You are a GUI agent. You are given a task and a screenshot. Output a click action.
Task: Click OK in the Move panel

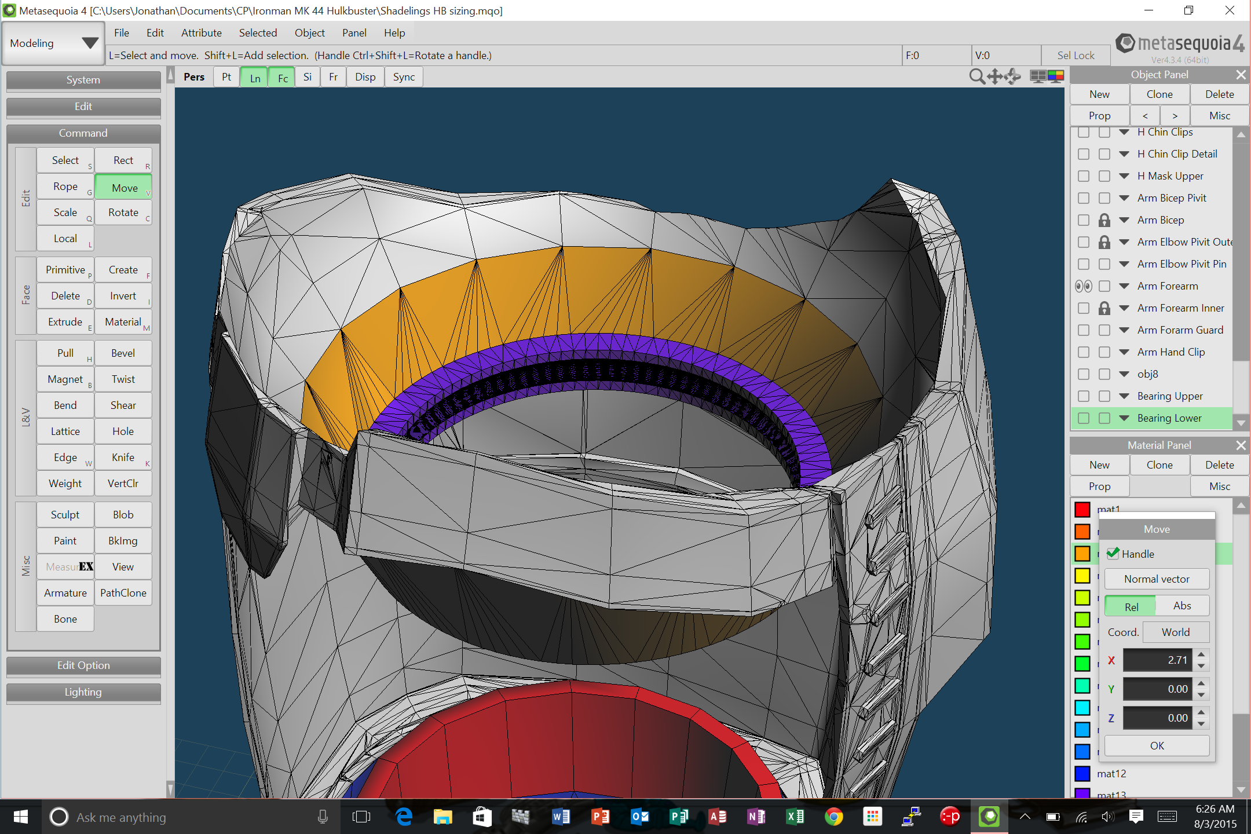point(1157,746)
